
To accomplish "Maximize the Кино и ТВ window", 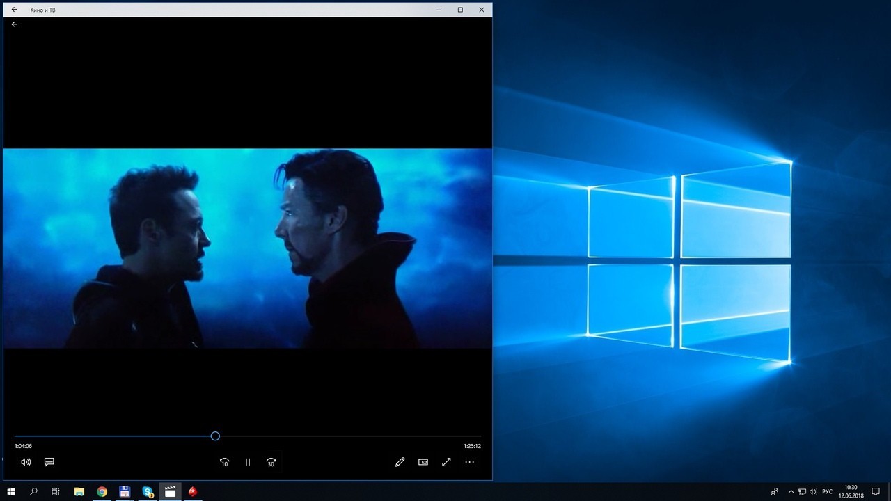I will pyautogui.click(x=460, y=10).
